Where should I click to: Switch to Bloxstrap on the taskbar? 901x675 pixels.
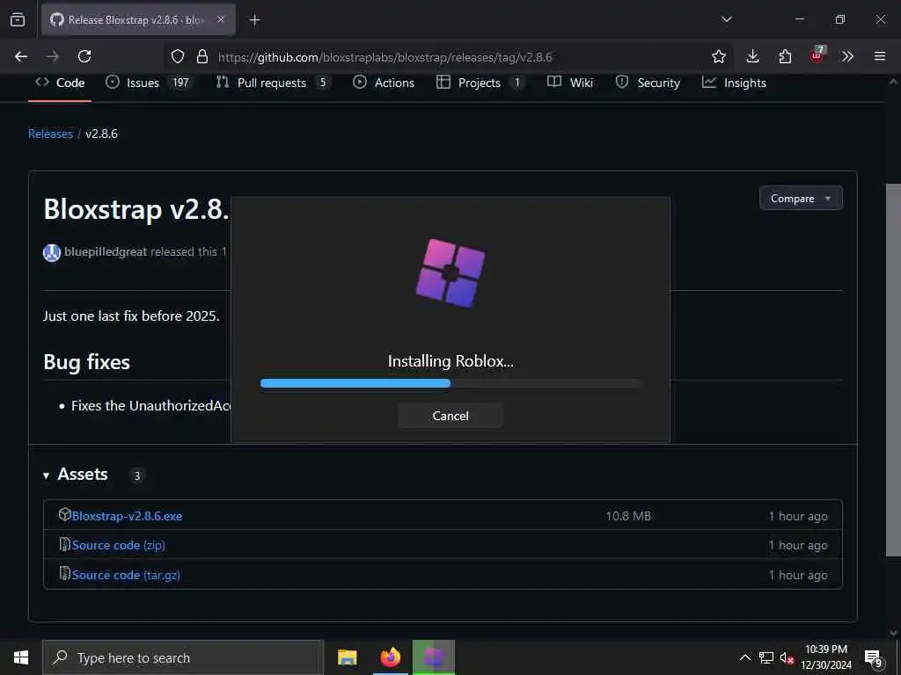click(434, 657)
